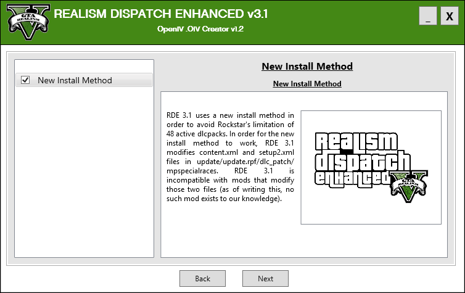This screenshot has height=293, width=465.
Task: Minimize the installer window
Action: pyautogui.click(x=427, y=16)
